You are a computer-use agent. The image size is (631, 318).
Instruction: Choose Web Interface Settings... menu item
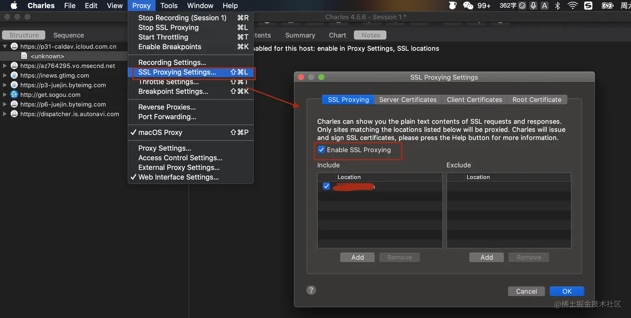tap(190, 177)
